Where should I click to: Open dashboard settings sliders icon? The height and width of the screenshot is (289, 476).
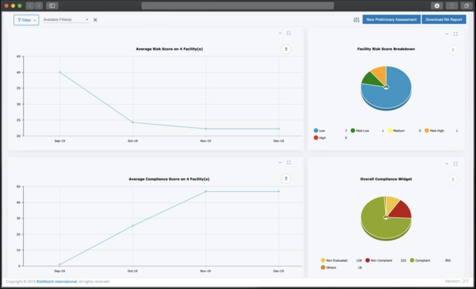coord(357,20)
